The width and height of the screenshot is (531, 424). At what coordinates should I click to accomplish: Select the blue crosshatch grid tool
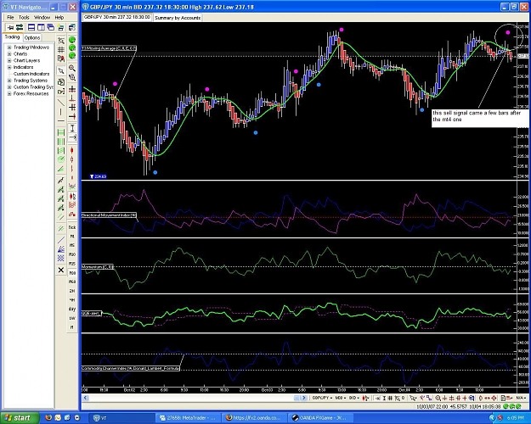point(61,259)
